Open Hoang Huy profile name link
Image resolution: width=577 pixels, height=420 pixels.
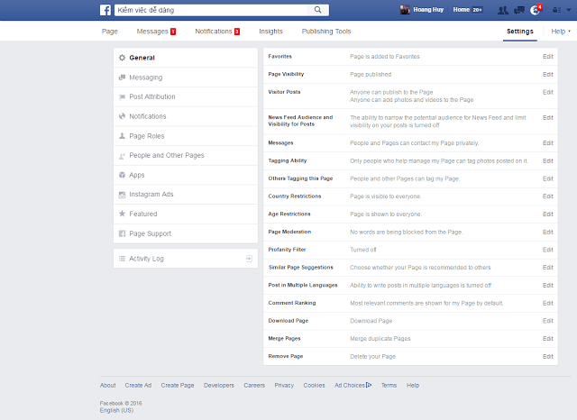click(x=428, y=10)
